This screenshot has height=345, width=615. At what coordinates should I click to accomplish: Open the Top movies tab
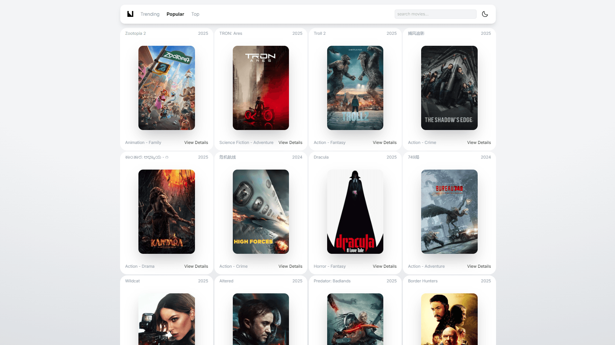(195, 14)
